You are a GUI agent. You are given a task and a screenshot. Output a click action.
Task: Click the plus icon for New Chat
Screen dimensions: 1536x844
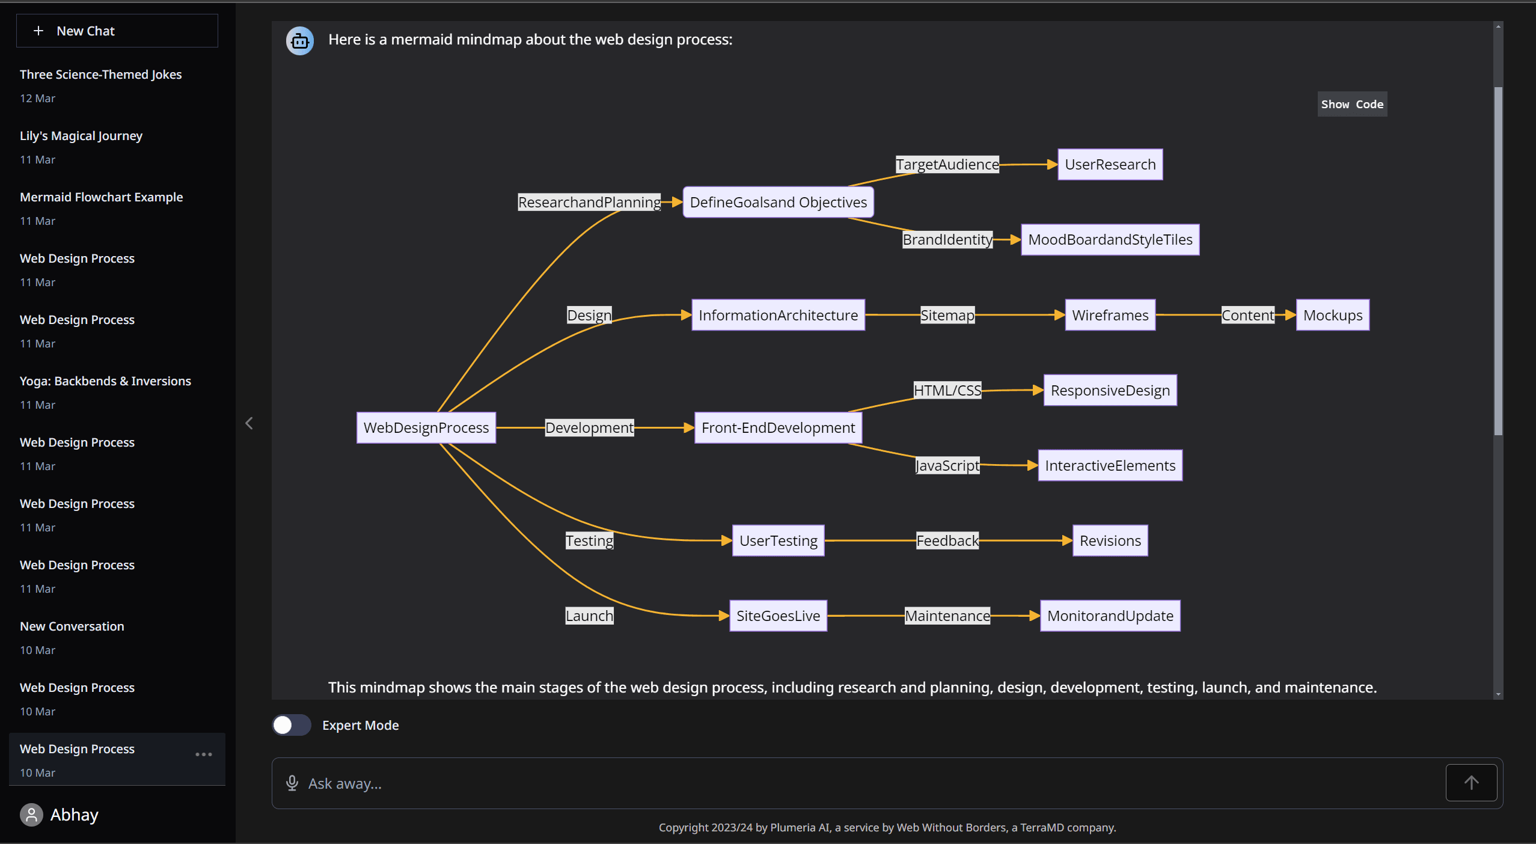38,31
